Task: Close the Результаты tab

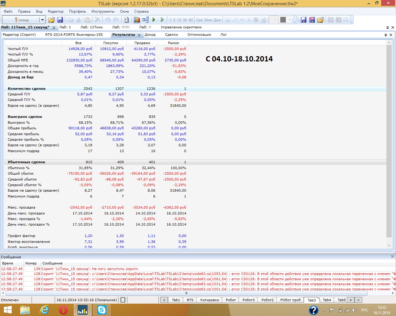Action: [x=139, y=35]
